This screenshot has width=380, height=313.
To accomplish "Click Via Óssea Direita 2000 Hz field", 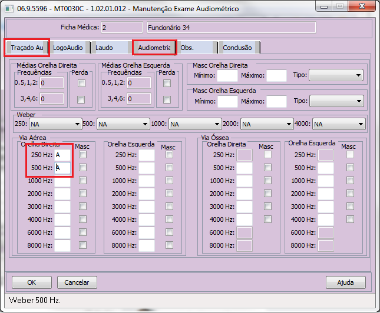I will click(x=244, y=194).
